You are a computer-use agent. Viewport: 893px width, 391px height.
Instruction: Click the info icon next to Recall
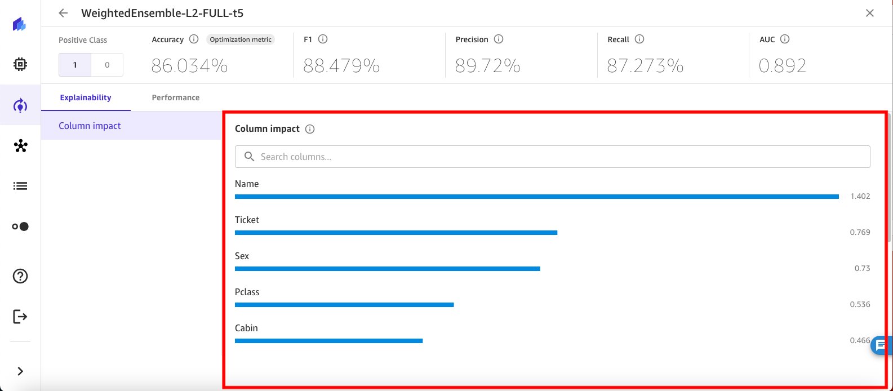click(639, 39)
